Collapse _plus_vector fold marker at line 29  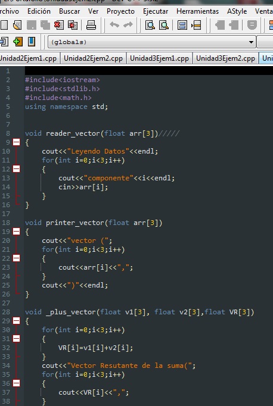tap(16, 321)
